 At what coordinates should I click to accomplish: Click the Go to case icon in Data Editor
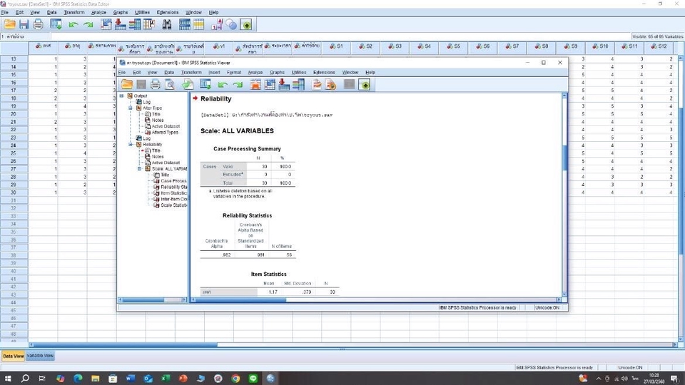click(x=106, y=24)
